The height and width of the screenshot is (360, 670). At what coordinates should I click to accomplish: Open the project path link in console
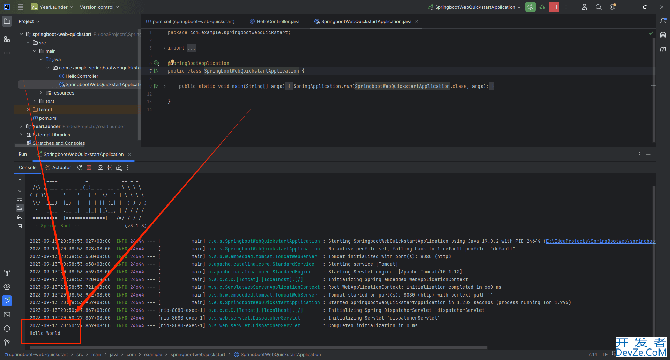coord(601,241)
